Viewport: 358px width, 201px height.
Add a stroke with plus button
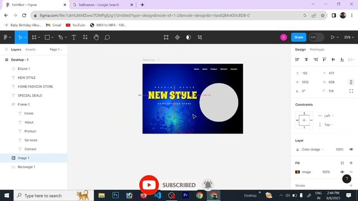coord(351,185)
